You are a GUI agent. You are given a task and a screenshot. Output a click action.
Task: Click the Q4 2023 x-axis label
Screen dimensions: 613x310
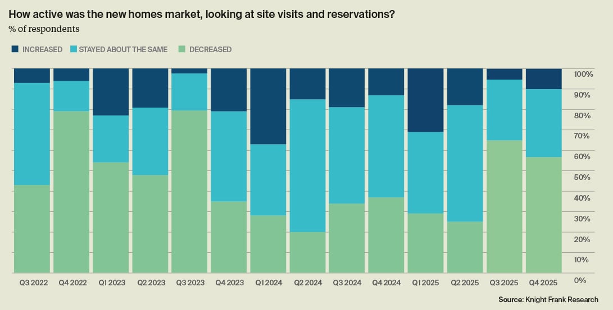[229, 283]
